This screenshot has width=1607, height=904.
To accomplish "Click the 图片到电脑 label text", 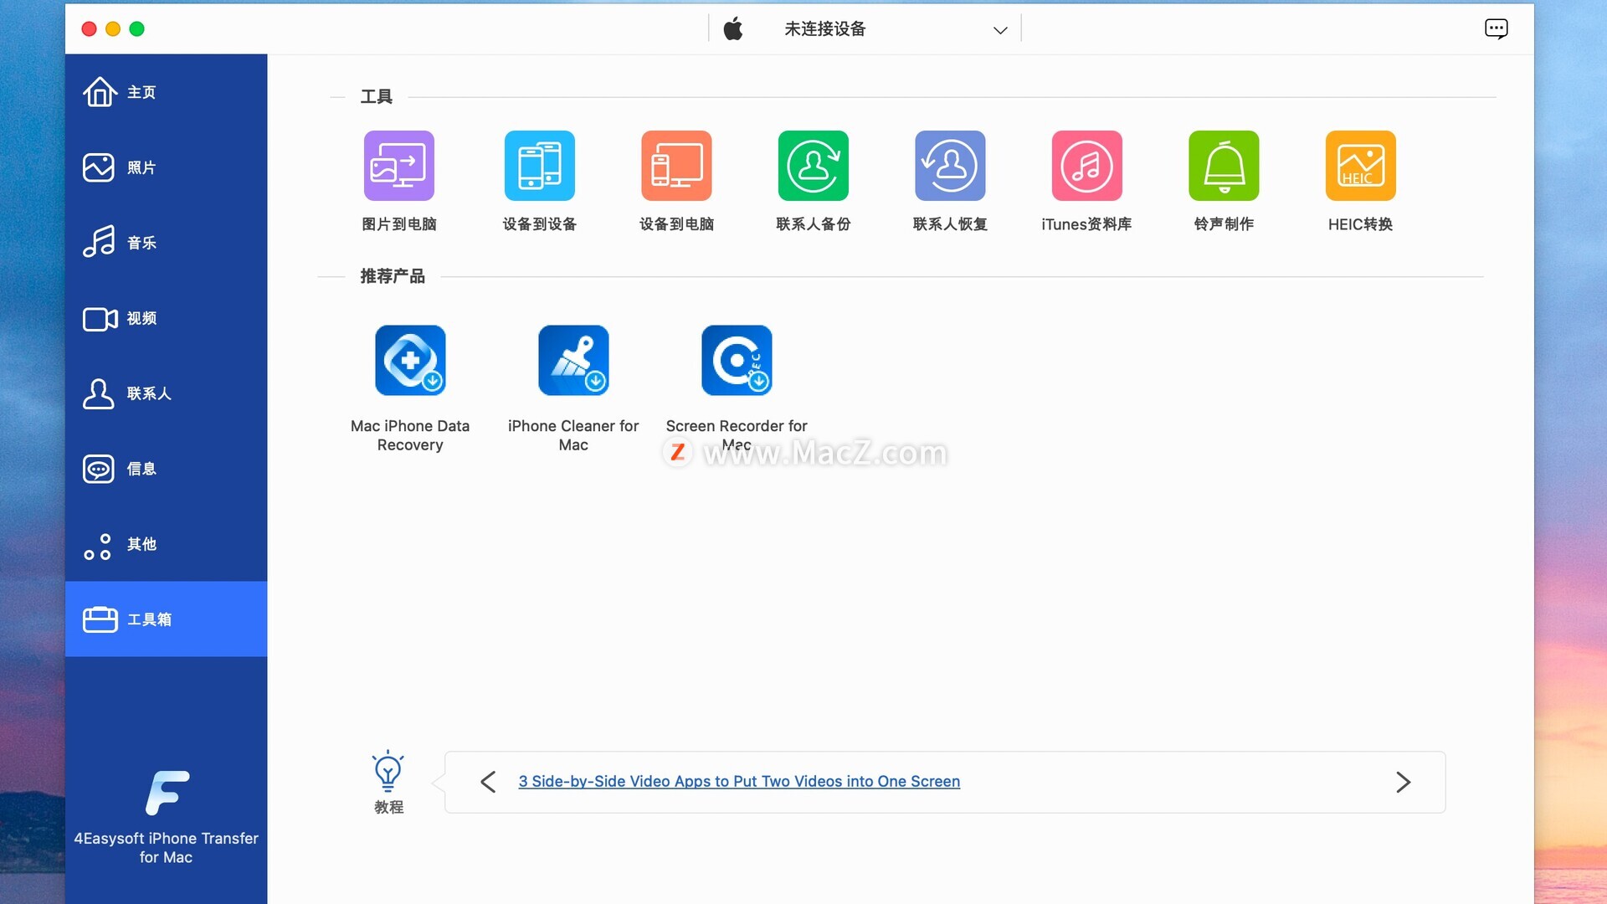I will pyautogui.click(x=398, y=224).
